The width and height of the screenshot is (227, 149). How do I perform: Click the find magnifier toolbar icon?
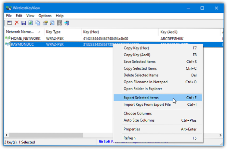pyautogui.click(x=52, y=23)
